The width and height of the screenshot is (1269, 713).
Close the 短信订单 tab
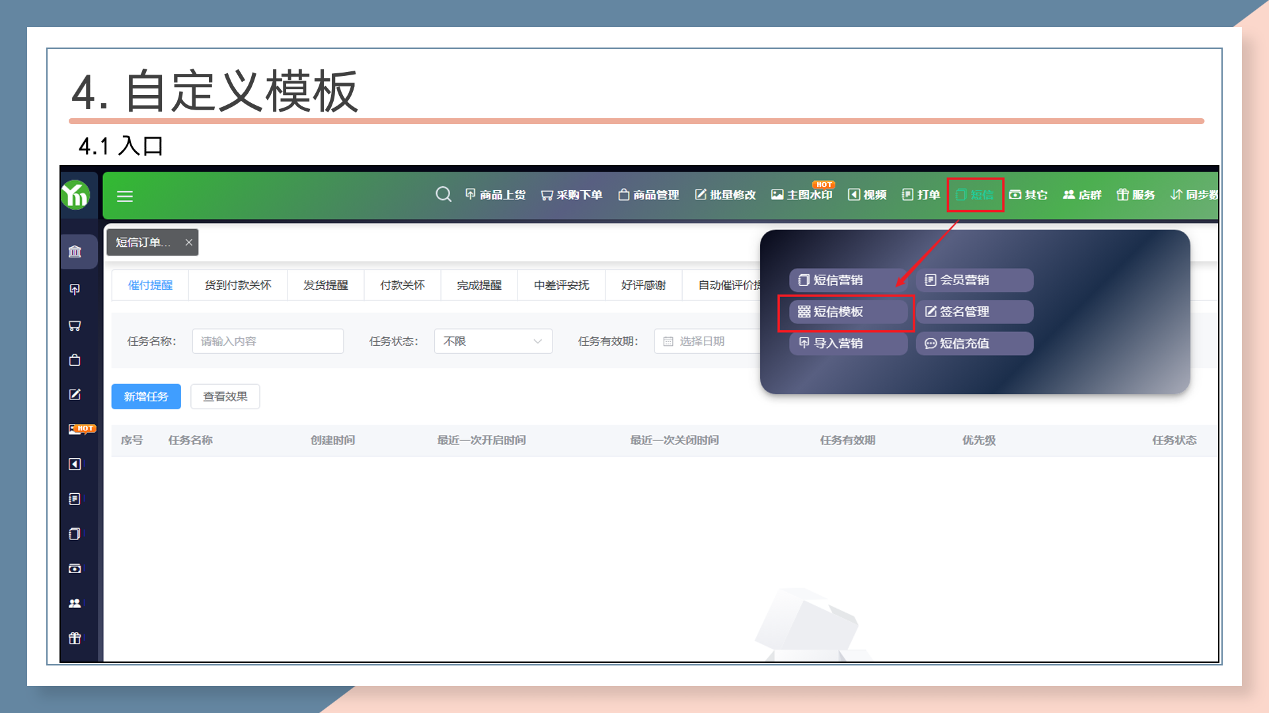click(x=189, y=242)
